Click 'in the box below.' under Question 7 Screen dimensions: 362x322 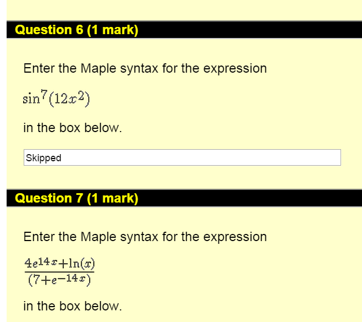pyautogui.click(x=73, y=306)
